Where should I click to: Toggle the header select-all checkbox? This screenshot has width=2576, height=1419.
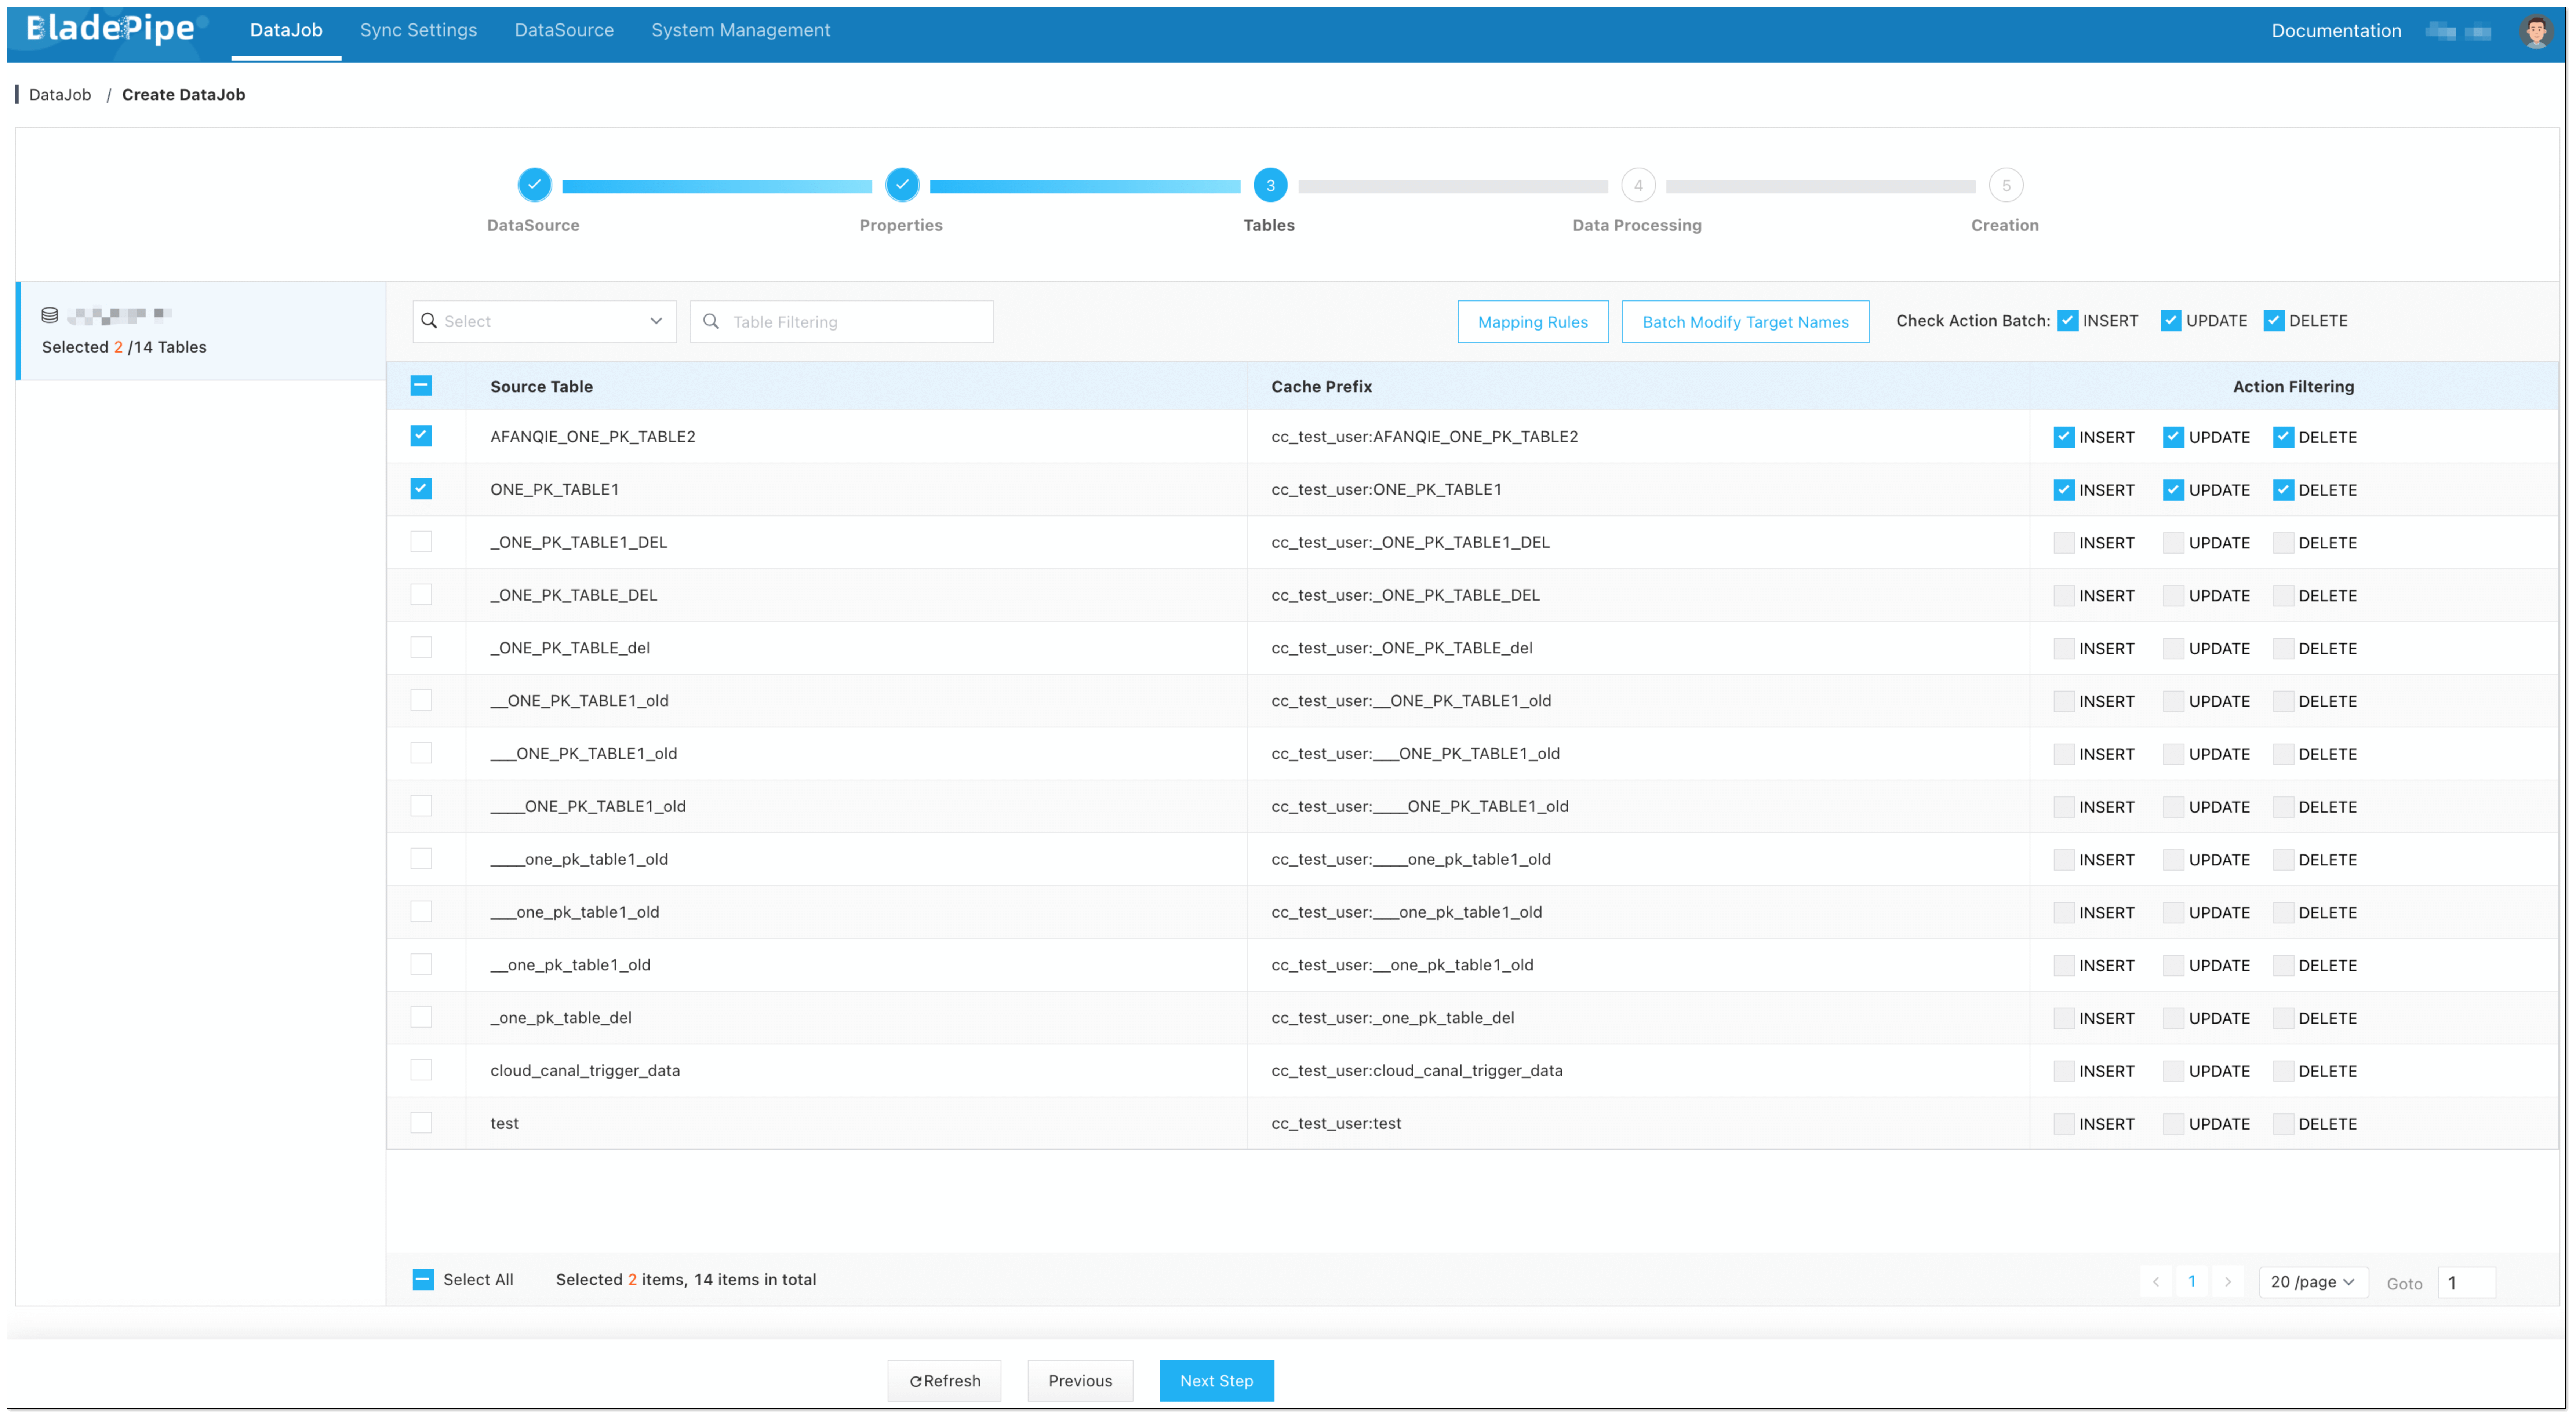(421, 386)
